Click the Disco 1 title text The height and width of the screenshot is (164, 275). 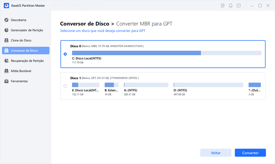point(76,78)
